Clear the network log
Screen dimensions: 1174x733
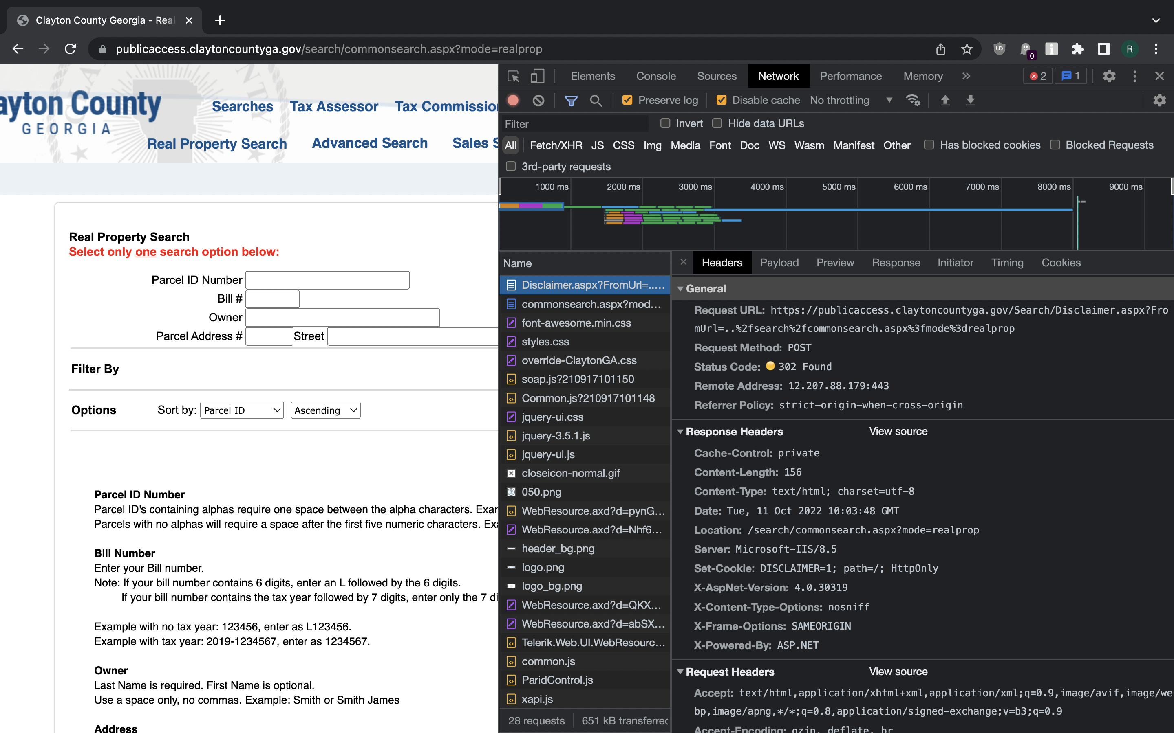(538, 100)
